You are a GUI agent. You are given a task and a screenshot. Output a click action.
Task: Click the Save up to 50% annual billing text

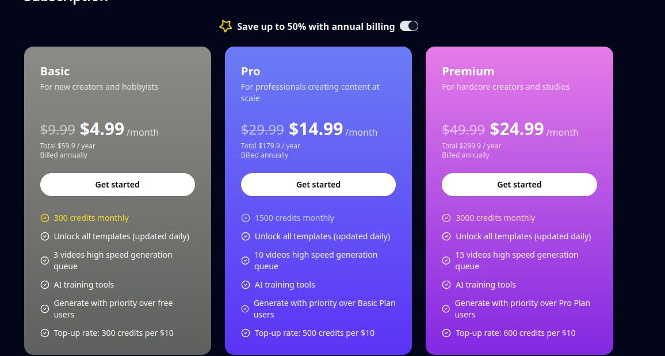click(x=316, y=26)
